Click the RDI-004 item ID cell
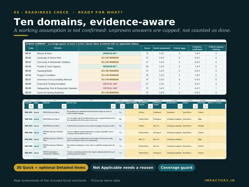The image size is (249, 187). pos(29,133)
